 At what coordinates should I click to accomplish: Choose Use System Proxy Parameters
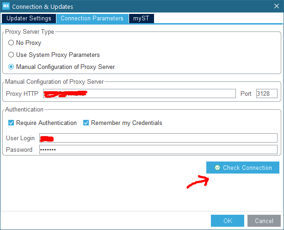(11, 55)
